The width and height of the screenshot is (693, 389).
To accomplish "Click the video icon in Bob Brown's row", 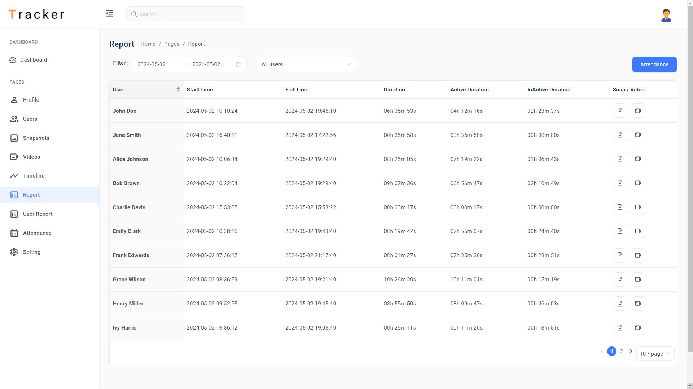I will tap(638, 183).
